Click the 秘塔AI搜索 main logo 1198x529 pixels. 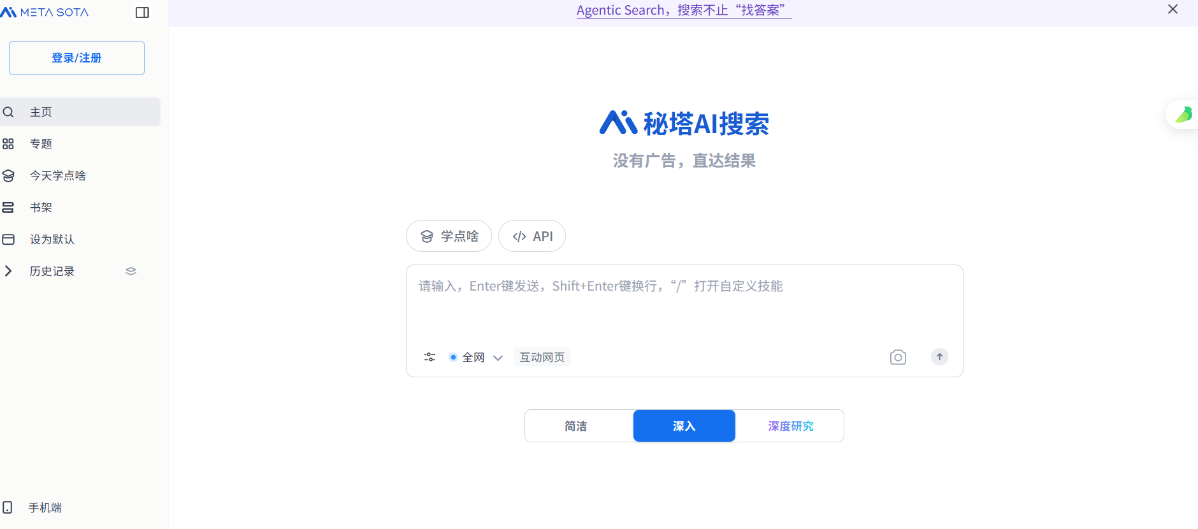pos(684,123)
